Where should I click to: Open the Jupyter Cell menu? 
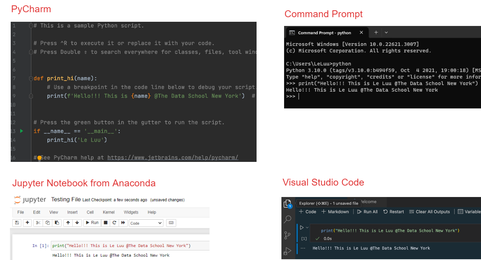pyautogui.click(x=90, y=212)
